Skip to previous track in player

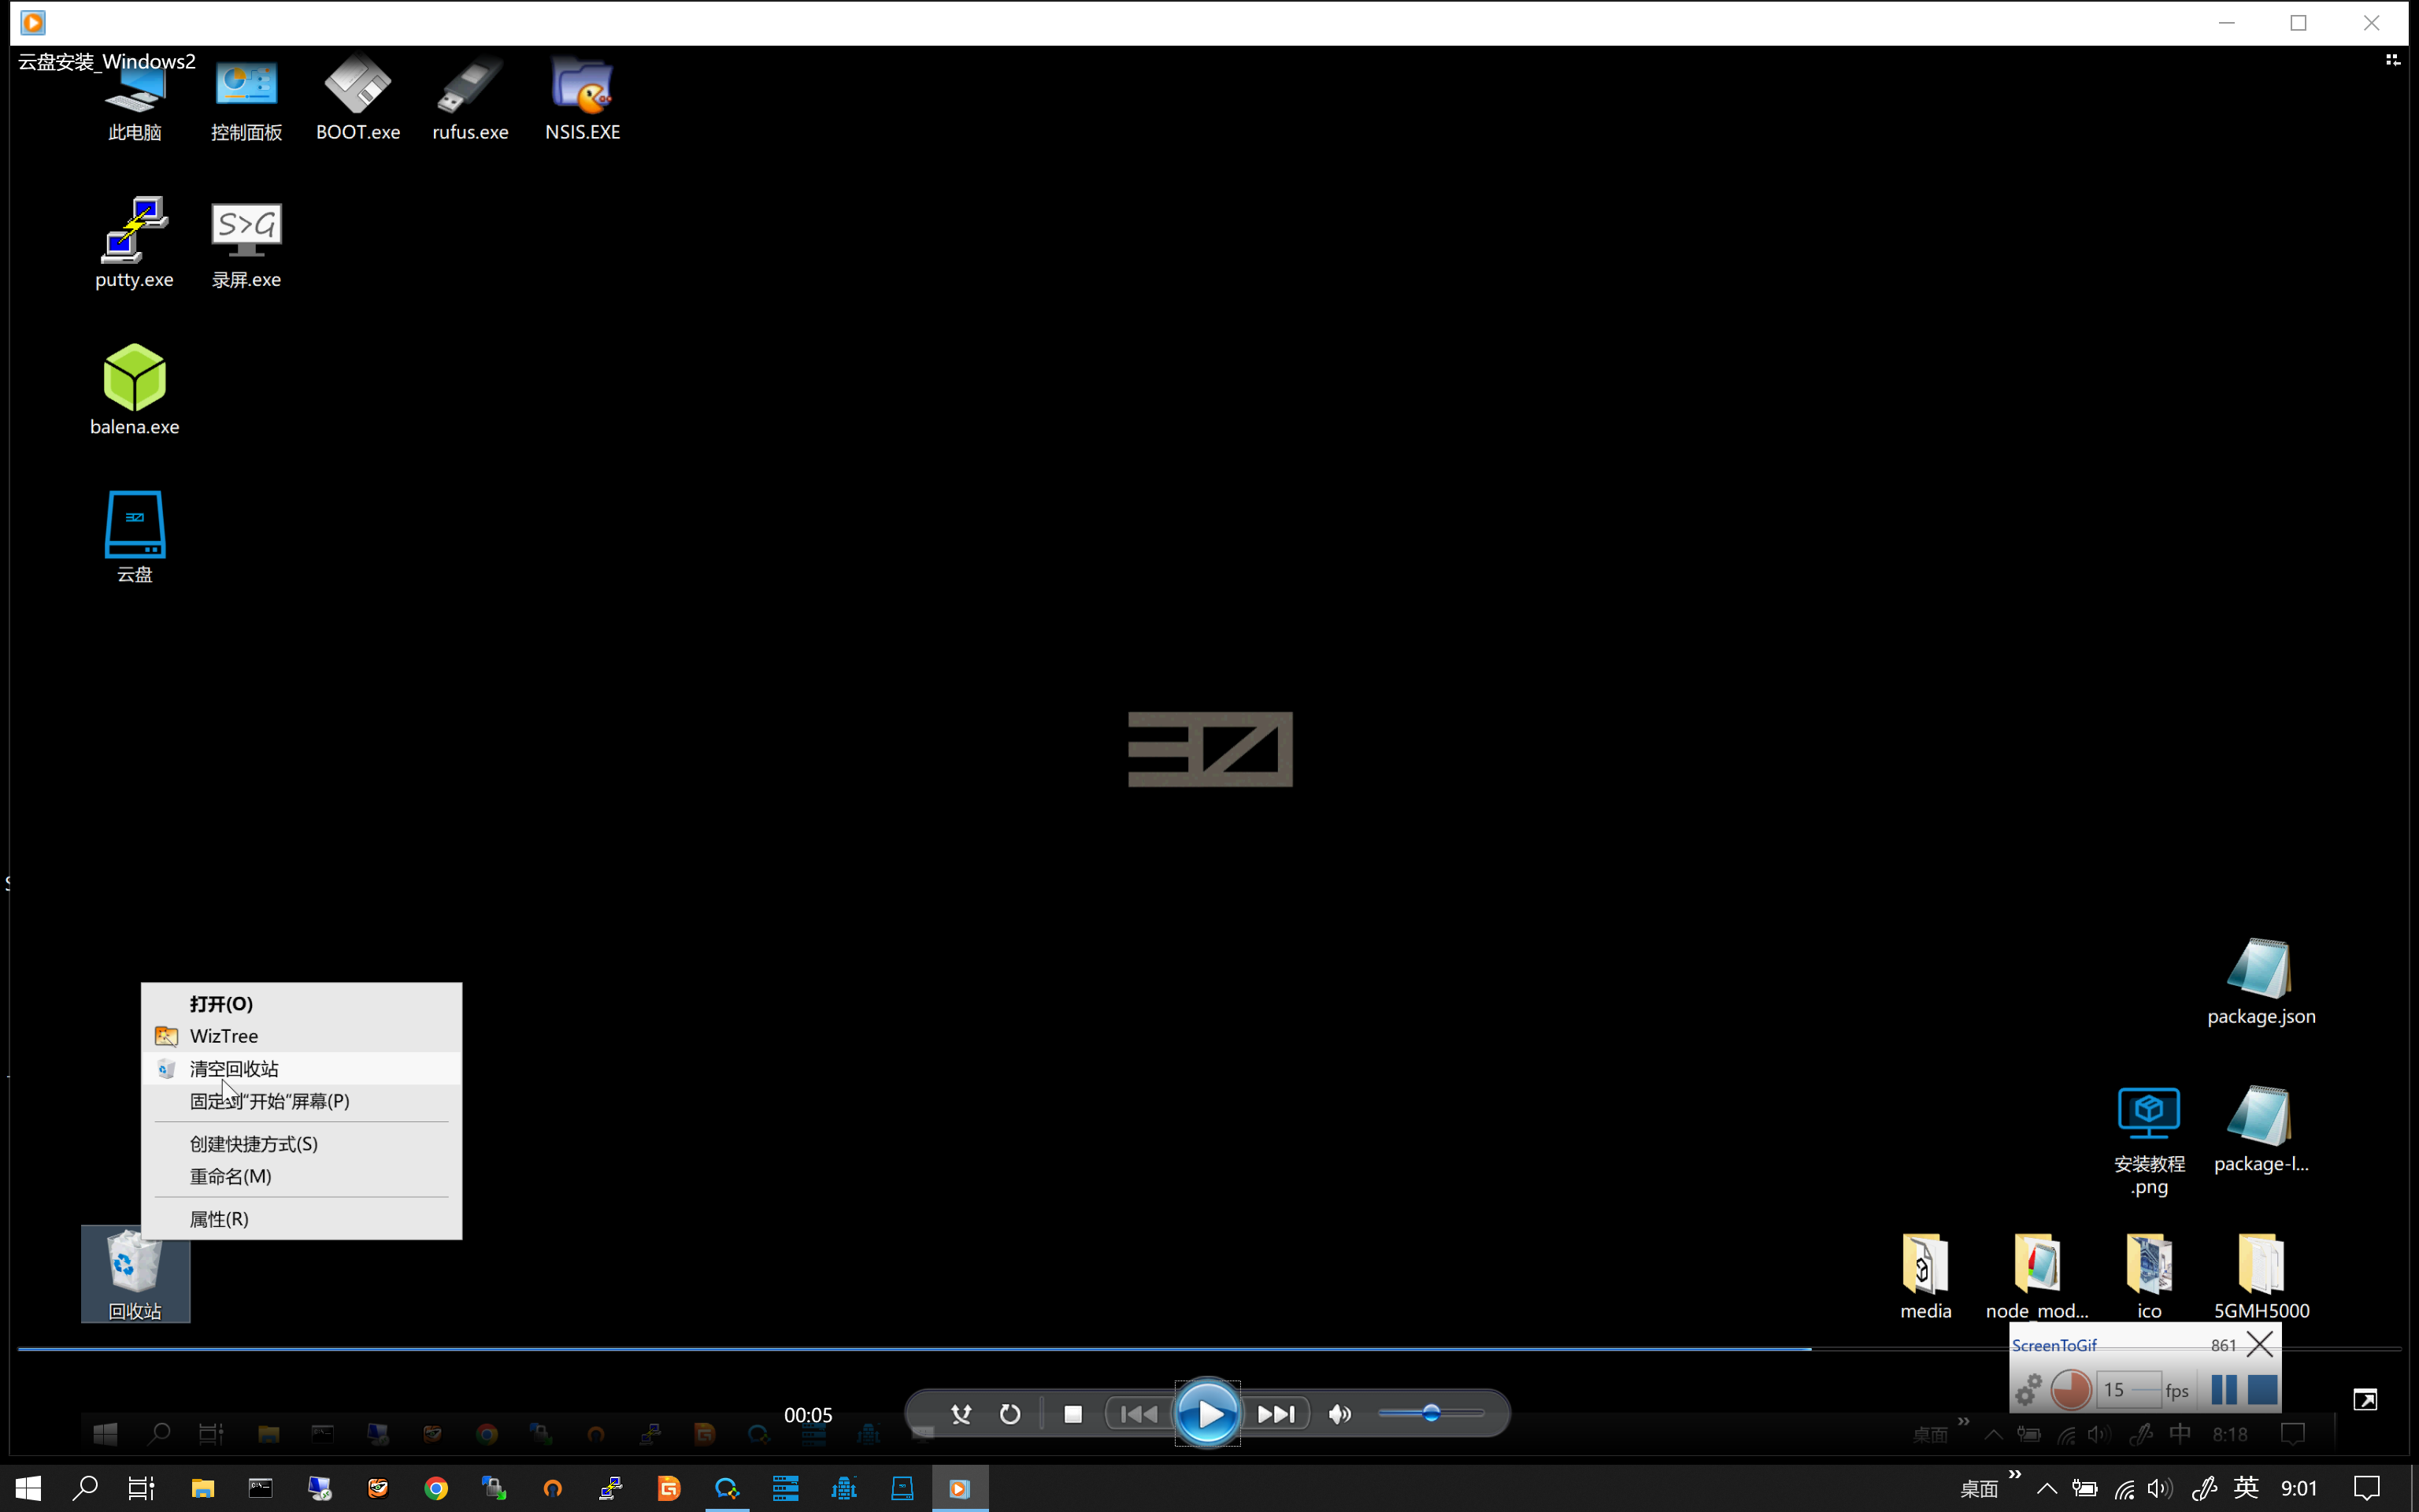tap(1139, 1414)
